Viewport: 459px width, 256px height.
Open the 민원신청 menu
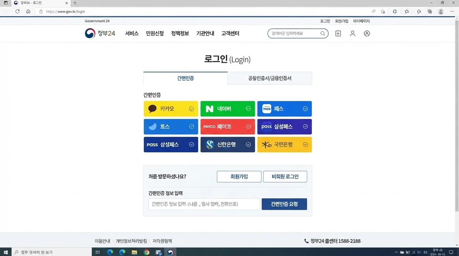click(155, 33)
